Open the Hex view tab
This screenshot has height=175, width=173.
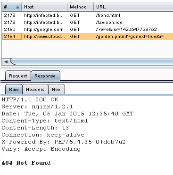click(56, 90)
